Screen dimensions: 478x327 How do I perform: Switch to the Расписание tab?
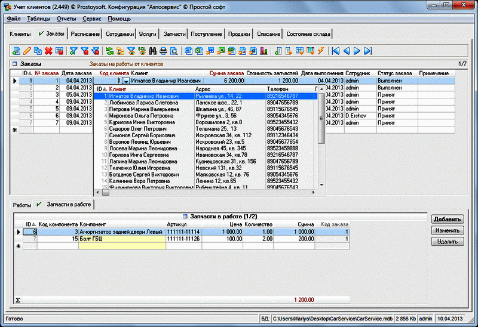85,34
